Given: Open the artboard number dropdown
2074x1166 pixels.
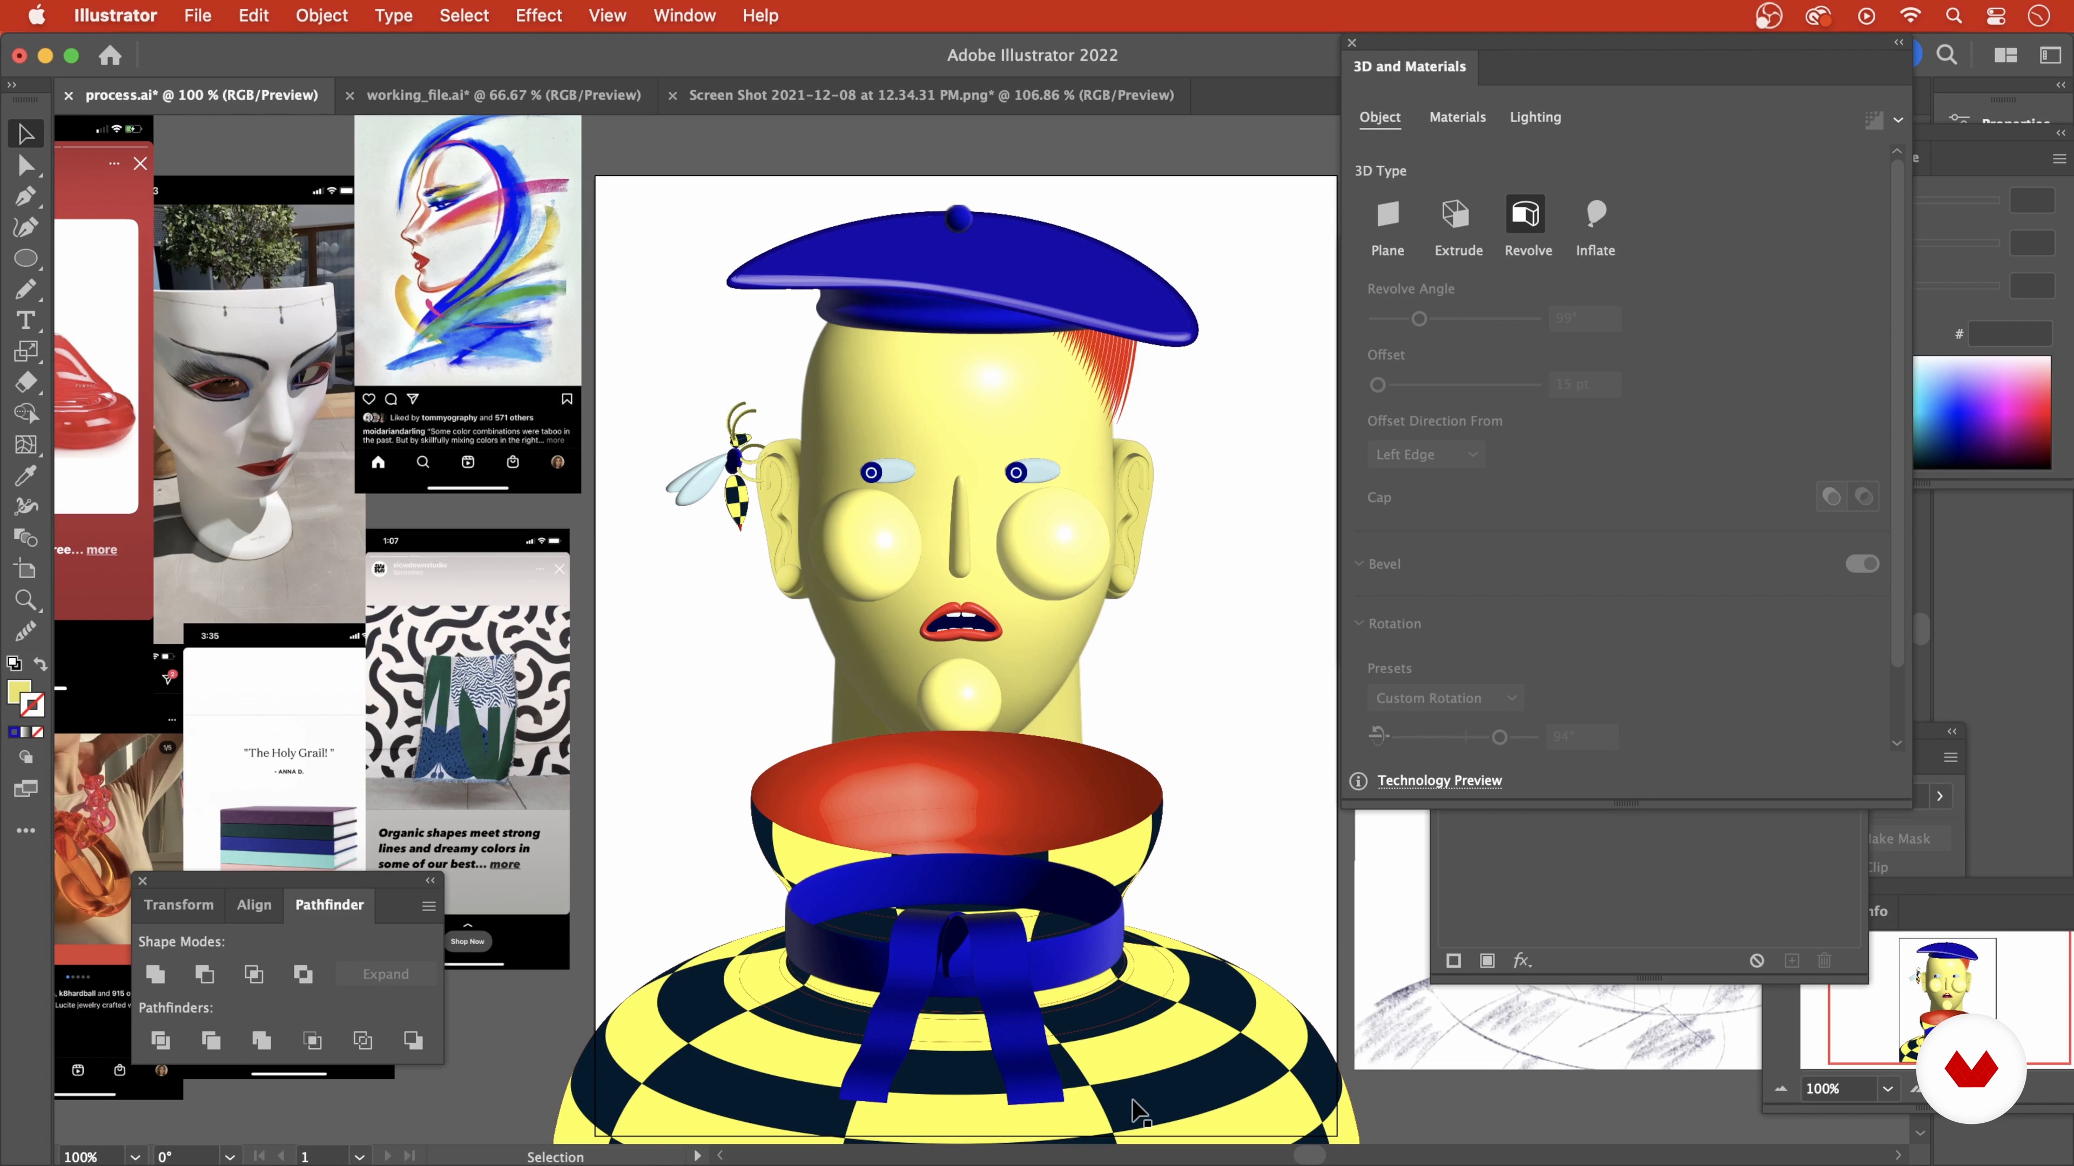Looking at the screenshot, I should (360, 1156).
